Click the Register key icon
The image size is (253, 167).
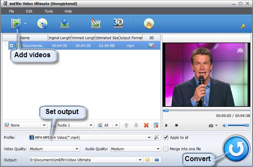(242, 26)
